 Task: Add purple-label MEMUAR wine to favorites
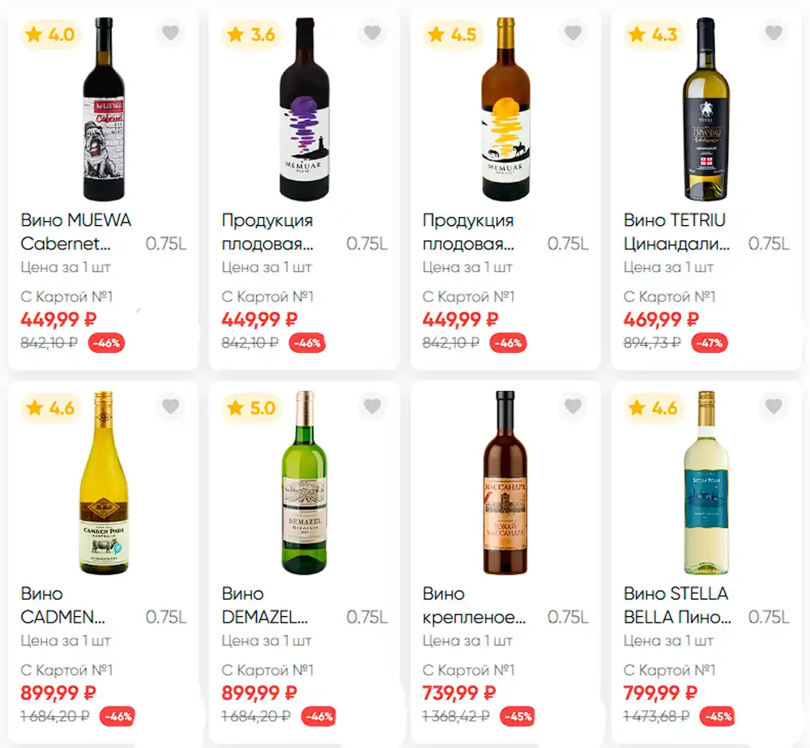click(x=372, y=33)
